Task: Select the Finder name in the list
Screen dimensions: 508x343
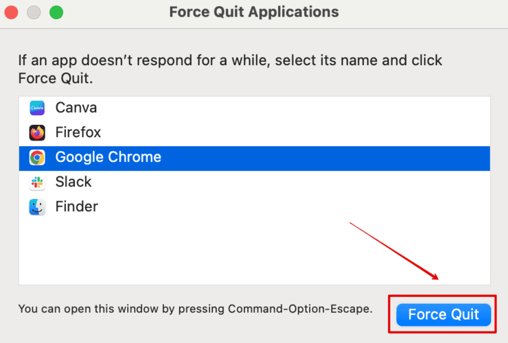Action: (x=77, y=206)
